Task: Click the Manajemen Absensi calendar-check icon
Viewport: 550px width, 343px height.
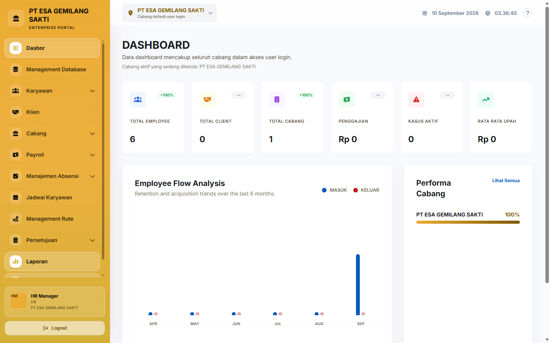Action: pyautogui.click(x=16, y=176)
